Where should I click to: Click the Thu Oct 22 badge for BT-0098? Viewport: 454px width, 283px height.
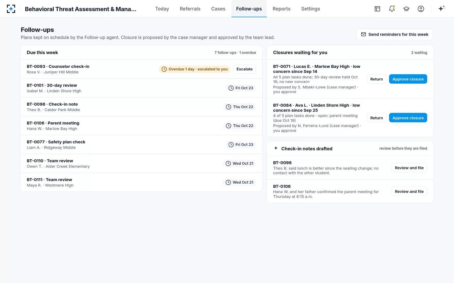tap(240, 107)
